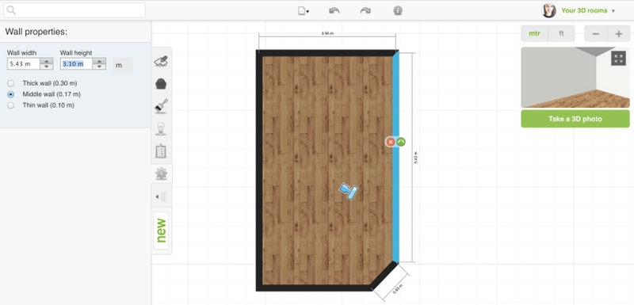Click the Wall height input field
This screenshot has width=634, height=305.
coord(77,64)
